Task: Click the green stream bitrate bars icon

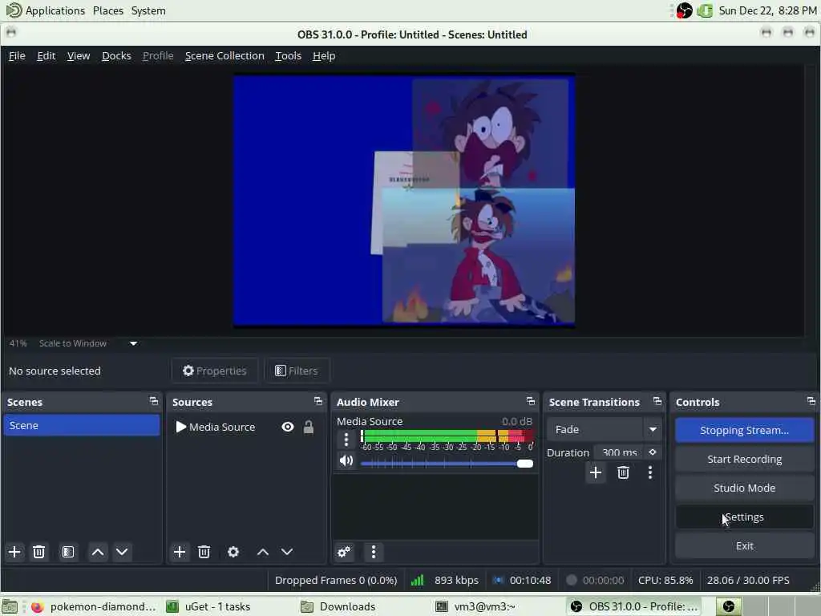Action: click(417, 580)
